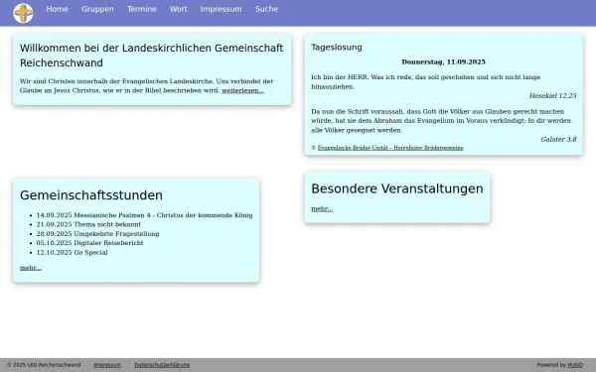
Task: Select the 14.09.2025 Messianische Psalmen 4 entry
Action: (144, 215)
